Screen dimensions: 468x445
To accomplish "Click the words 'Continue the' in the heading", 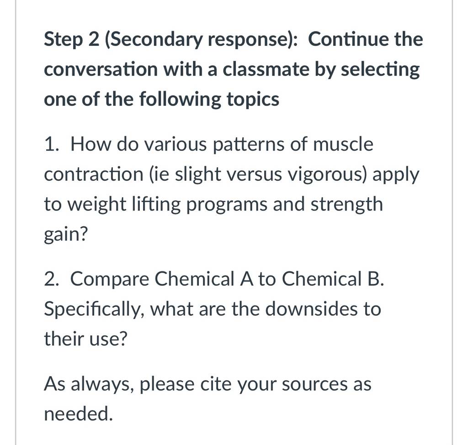I will (x=366, y=39).
